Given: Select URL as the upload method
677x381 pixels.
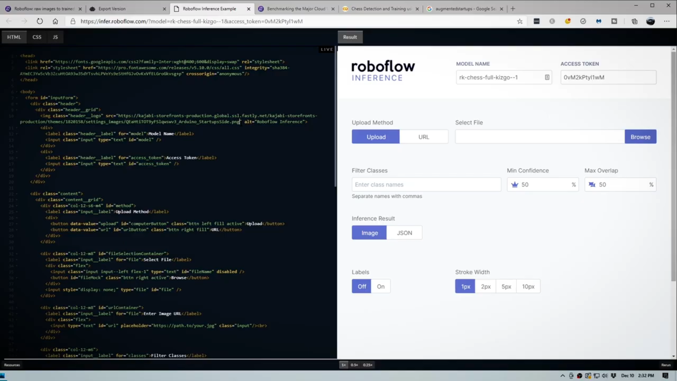Looking at the screenshot, I should (x=424, y=137).
